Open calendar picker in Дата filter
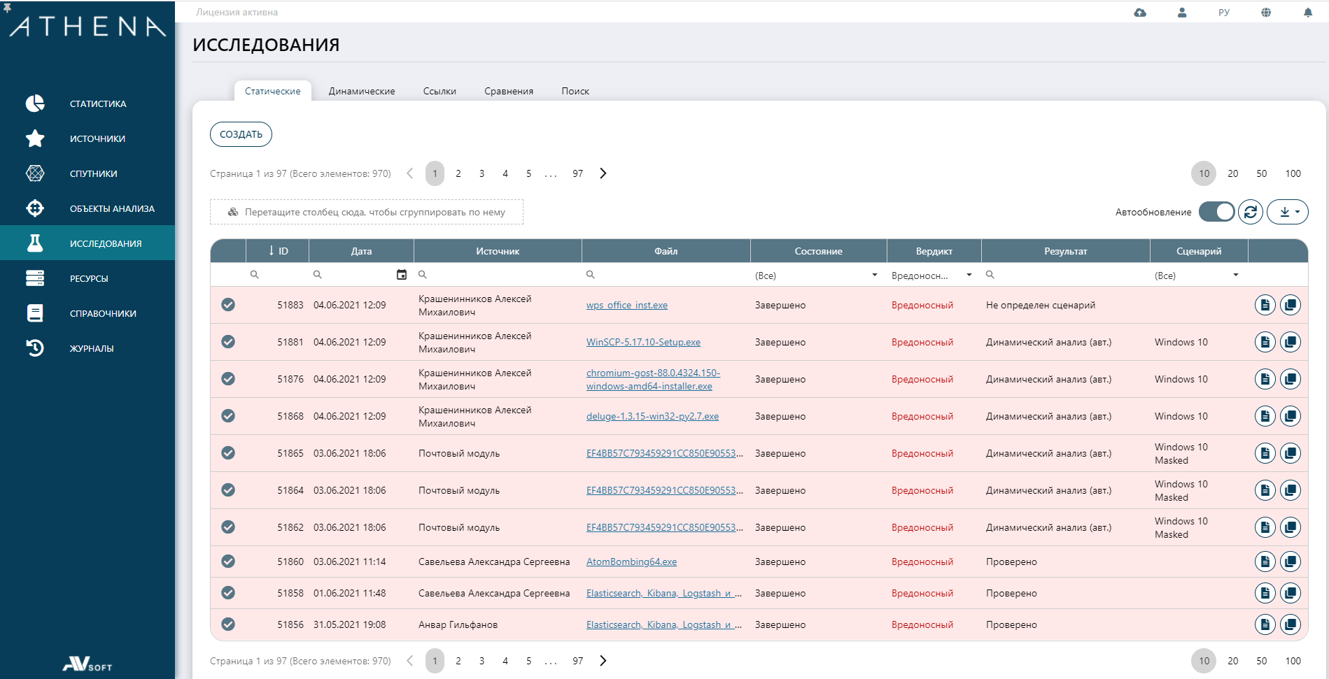1329x679 pixels. click(402, 275)
